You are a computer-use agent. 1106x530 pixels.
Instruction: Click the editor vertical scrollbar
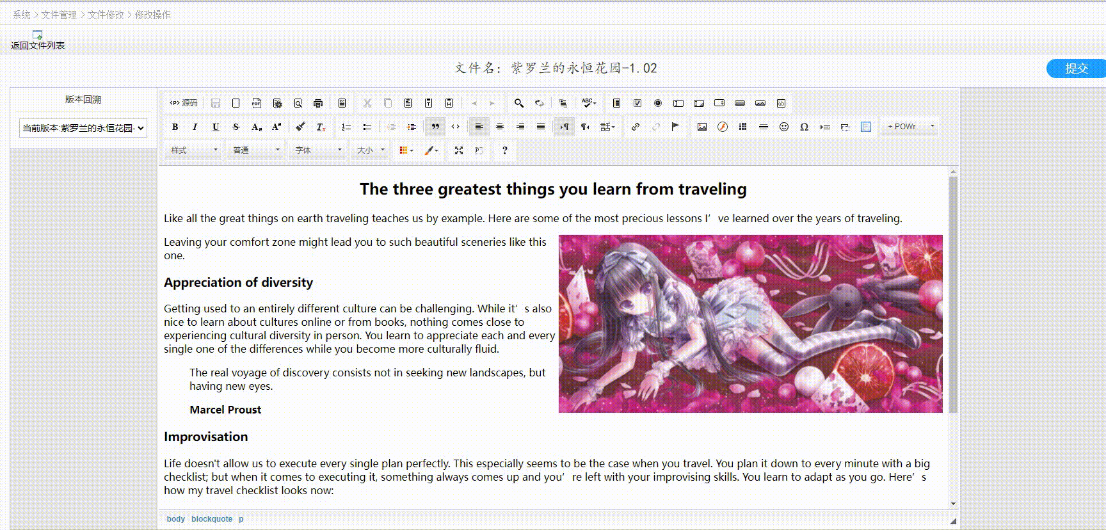coord(953,294)
